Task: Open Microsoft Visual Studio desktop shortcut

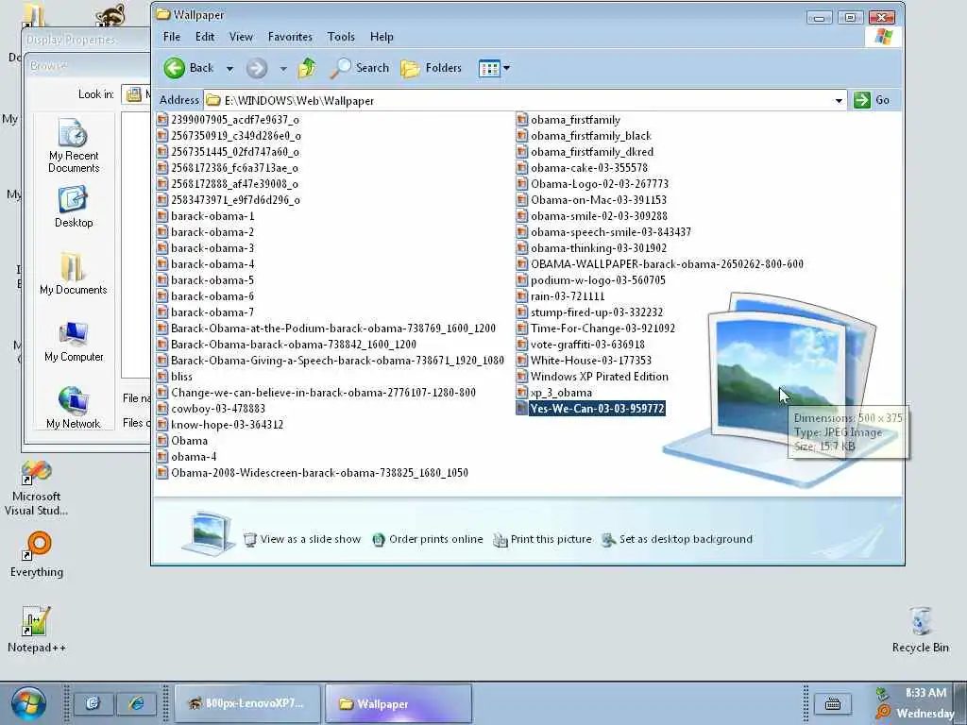Action: (x=36, y=488)
